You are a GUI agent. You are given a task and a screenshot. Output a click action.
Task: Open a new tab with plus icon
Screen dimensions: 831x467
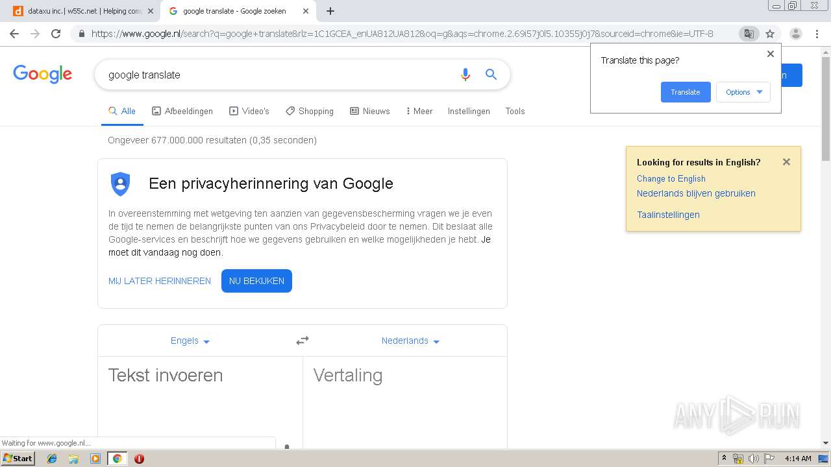tap(330, 11)
